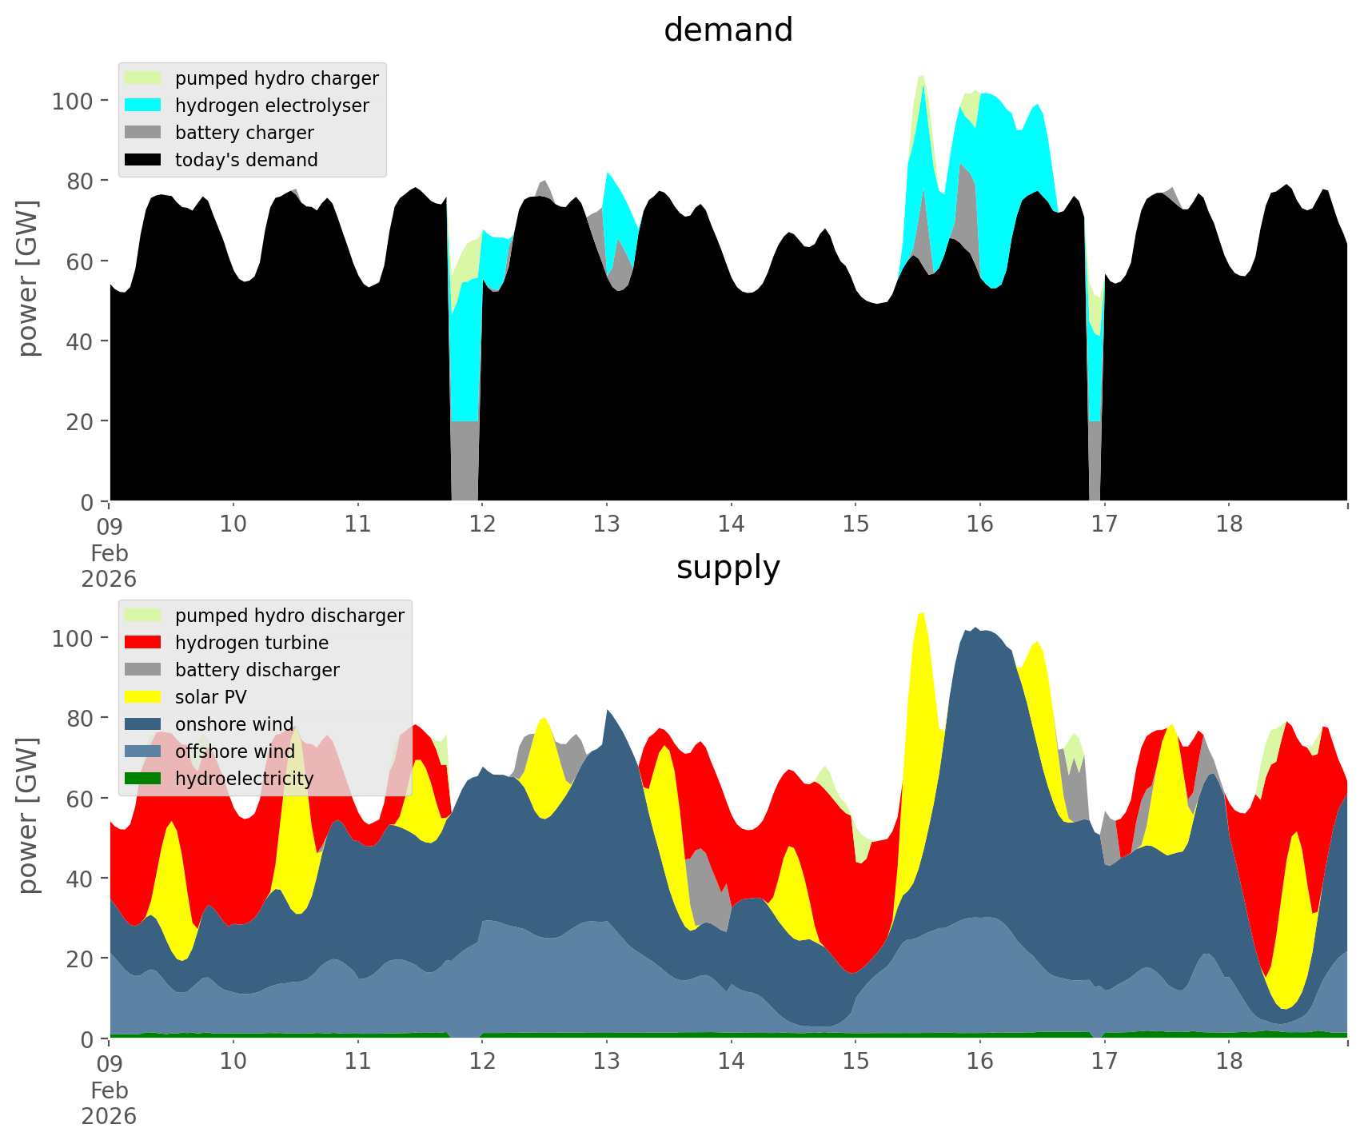
Task: Click the pumped hydro charger legend swatch
Action: 143,78
